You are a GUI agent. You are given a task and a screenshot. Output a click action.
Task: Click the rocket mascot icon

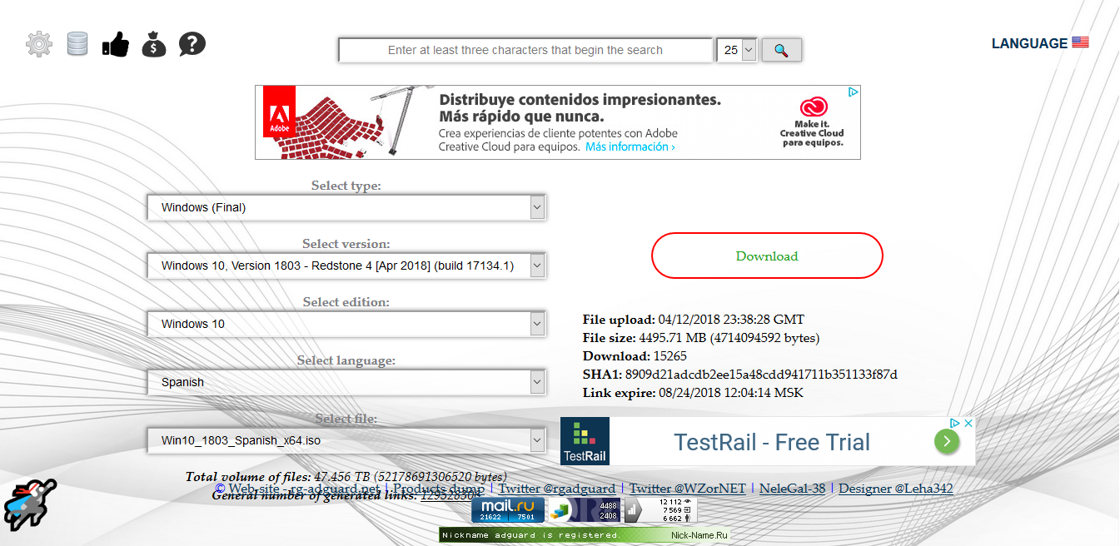coord(30,505)
